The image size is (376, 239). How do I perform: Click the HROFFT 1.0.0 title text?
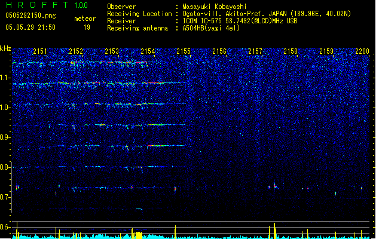pos(47,5)
